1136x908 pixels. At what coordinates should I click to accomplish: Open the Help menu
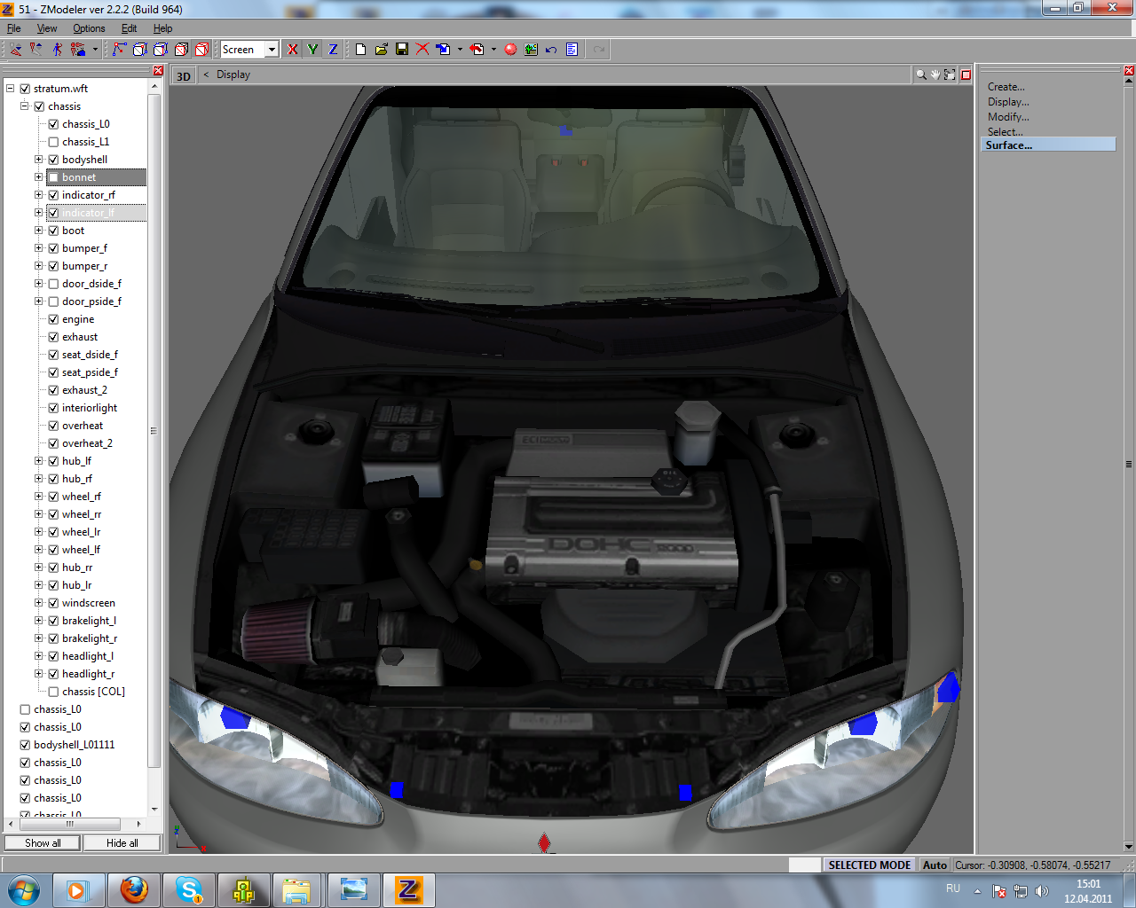point(162,28)
